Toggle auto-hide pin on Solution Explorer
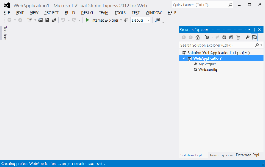This screenshot has width=265, height=167. tap(254, 30)
